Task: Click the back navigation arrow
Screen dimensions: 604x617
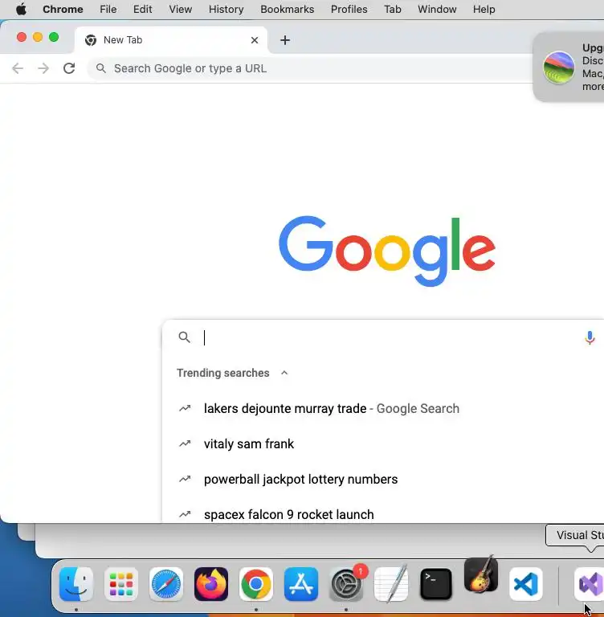Action: 18,68
